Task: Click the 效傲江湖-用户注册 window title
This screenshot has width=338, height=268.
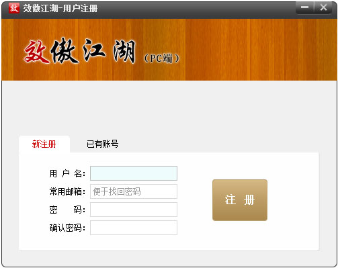Action: point(60,9)
